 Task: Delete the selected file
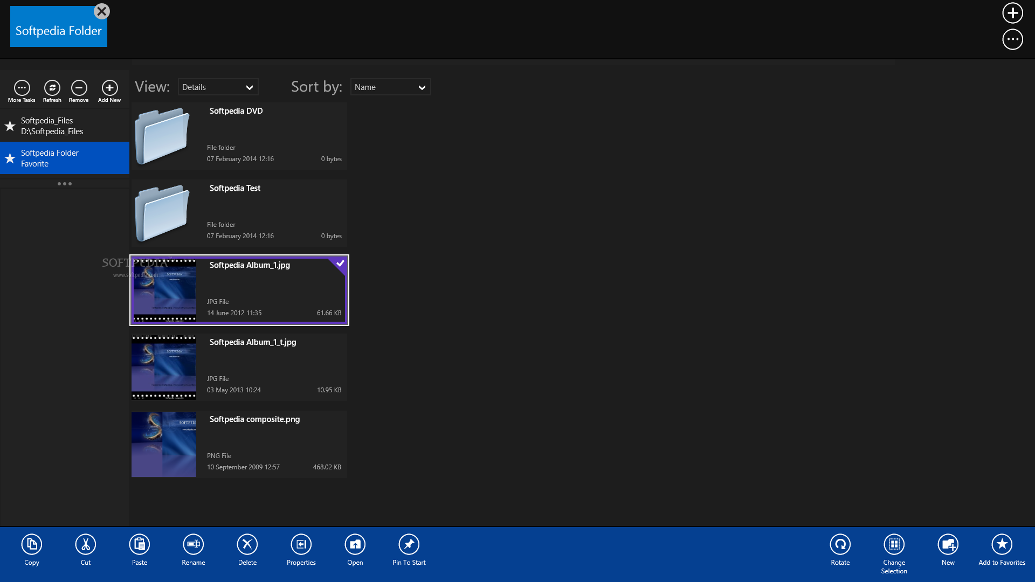247,544
